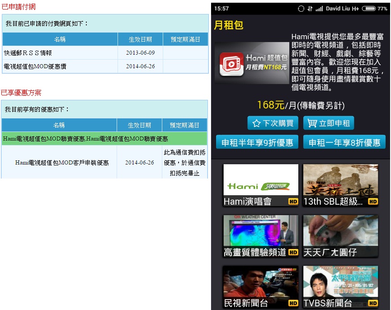Tap the 月租包 title
Screen dimensions: 391x310
coord(228,25)
